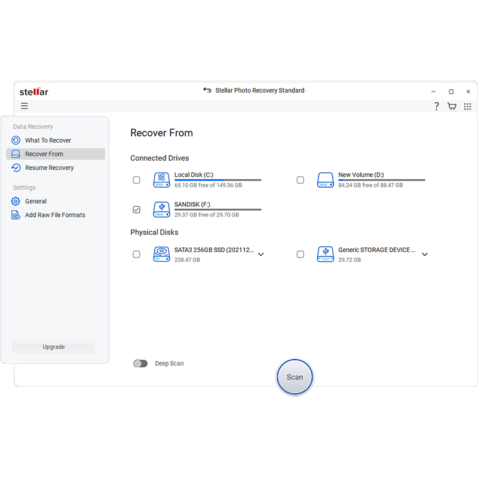Click the SATA3 256GB SSD disk icon
478x478 pixels.
coord(161,255)
